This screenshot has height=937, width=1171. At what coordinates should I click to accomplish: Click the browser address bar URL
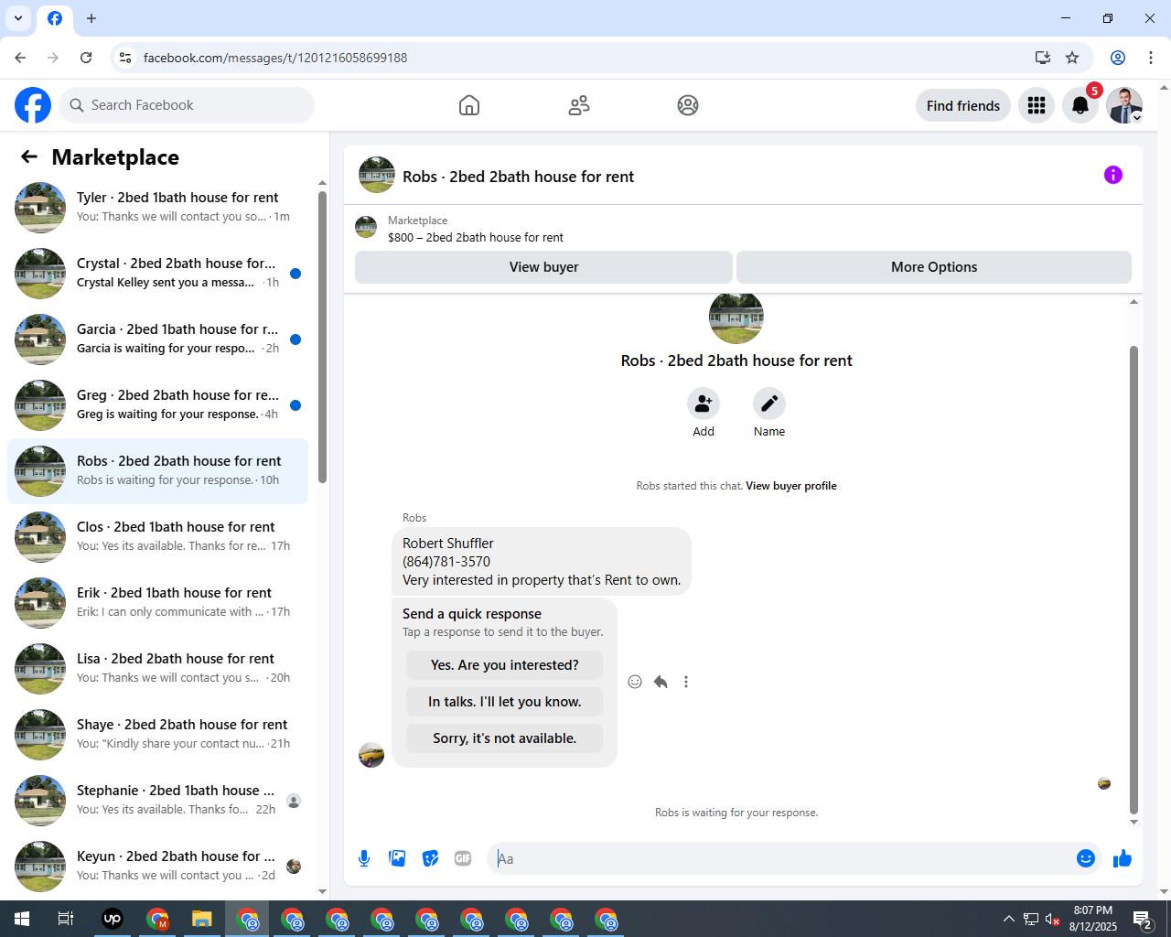click(x=275, y=58)
